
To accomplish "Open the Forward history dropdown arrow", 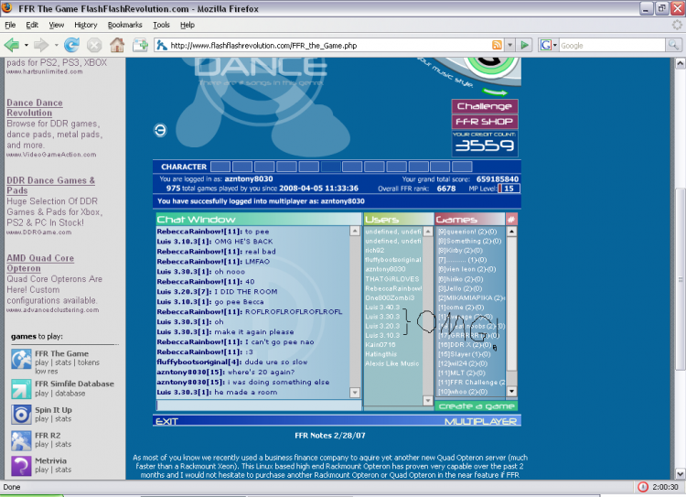I will pos(56,45).
